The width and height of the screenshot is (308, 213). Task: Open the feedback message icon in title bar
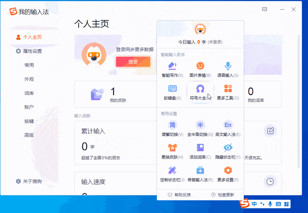[x=265, y=9]
